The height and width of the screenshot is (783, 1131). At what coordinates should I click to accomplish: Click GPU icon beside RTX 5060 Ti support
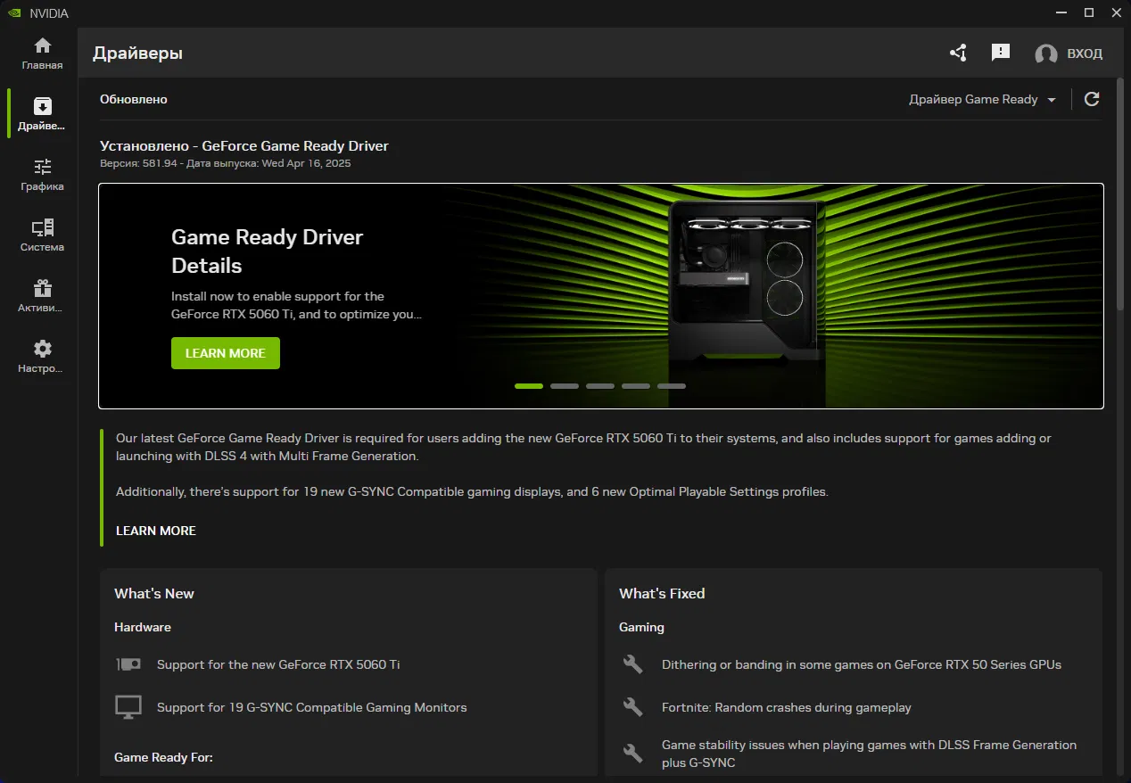point(128,664)
